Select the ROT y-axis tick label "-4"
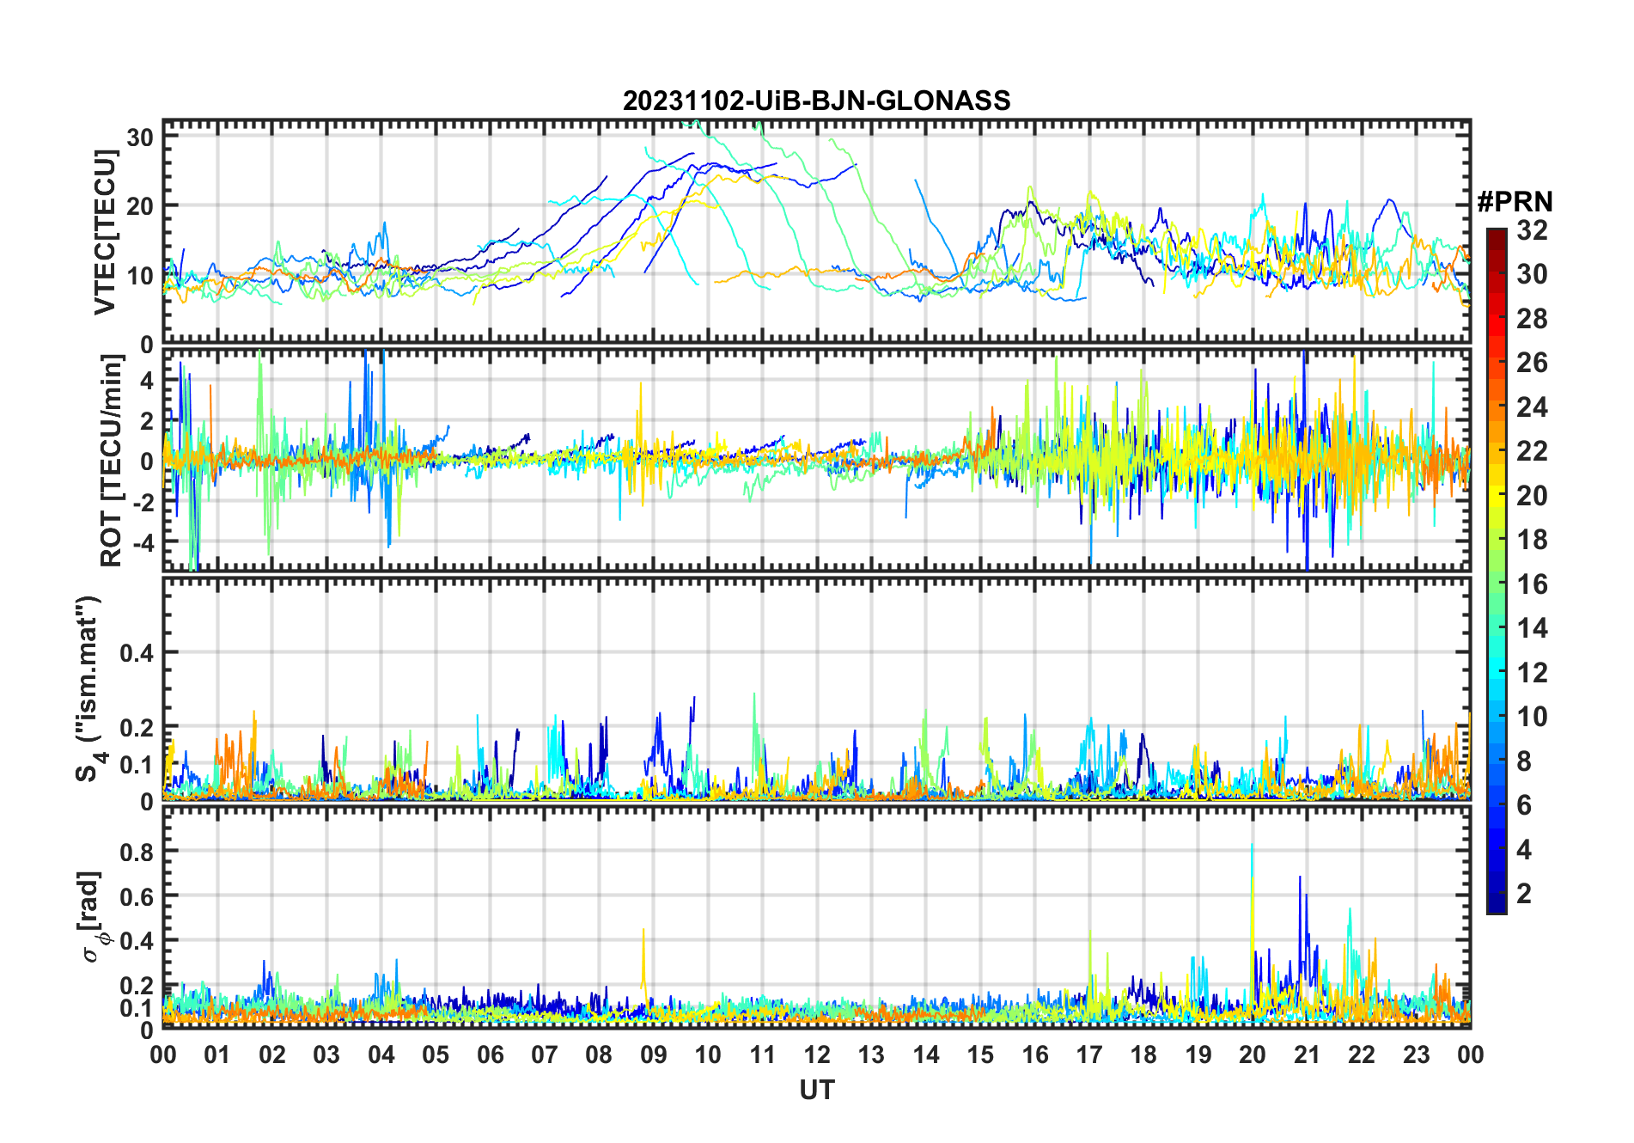This screenshot has height=1143, width=1634. pyautogui.click(x=142, y=543)
